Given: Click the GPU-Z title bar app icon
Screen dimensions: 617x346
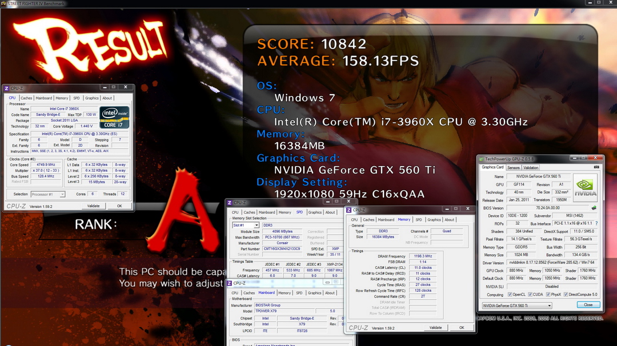Looking at the screenshot, I should (481, 159).
